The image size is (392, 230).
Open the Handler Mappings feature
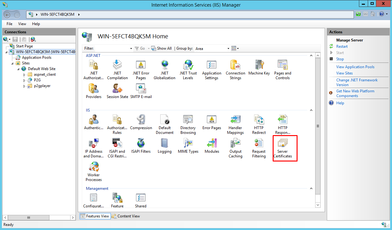point(235,124)
